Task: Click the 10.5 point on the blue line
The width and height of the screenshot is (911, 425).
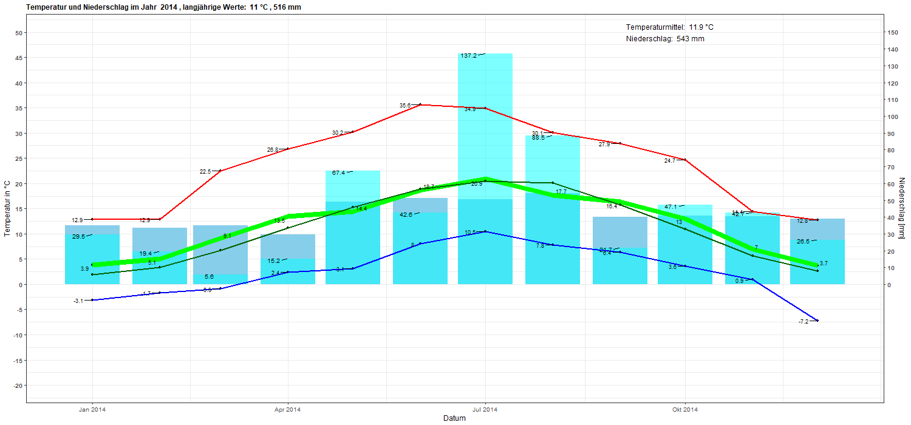Action: click(x=485, y=231)
